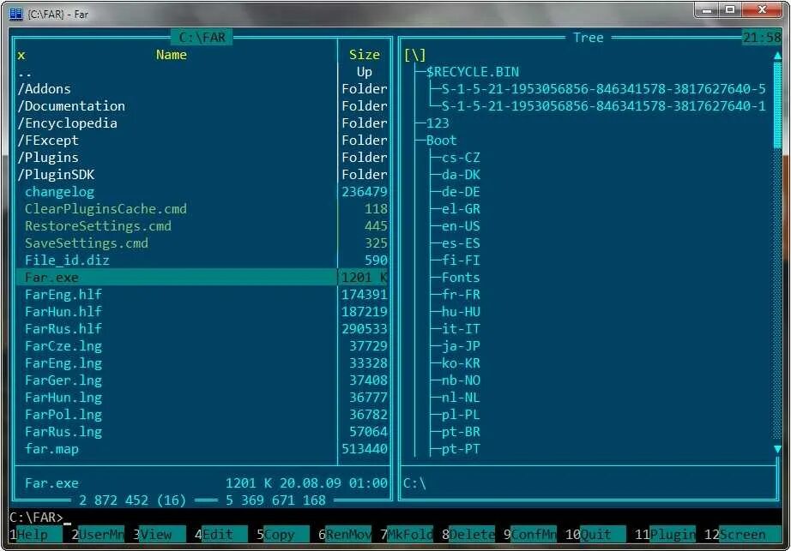Click the 11 Plugin function key
Image resolution: width=791 pixels, height=551 pixels.
pyautogui.click(x=665, y=535)
